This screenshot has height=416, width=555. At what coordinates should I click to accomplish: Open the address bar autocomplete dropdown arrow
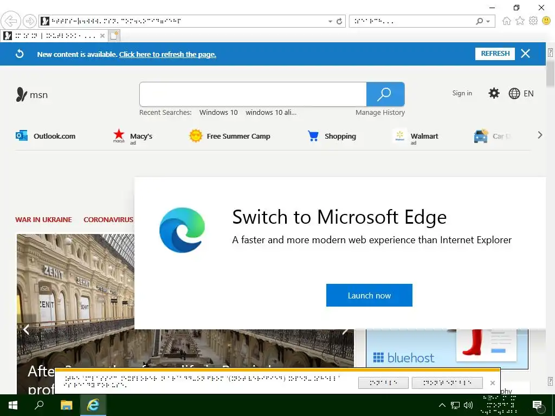click(x=330, y=22)
